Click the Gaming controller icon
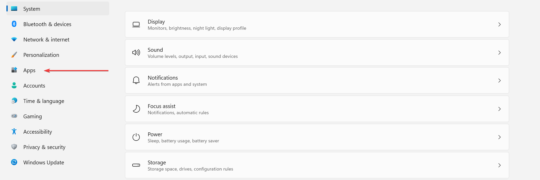 click(14, 116)
